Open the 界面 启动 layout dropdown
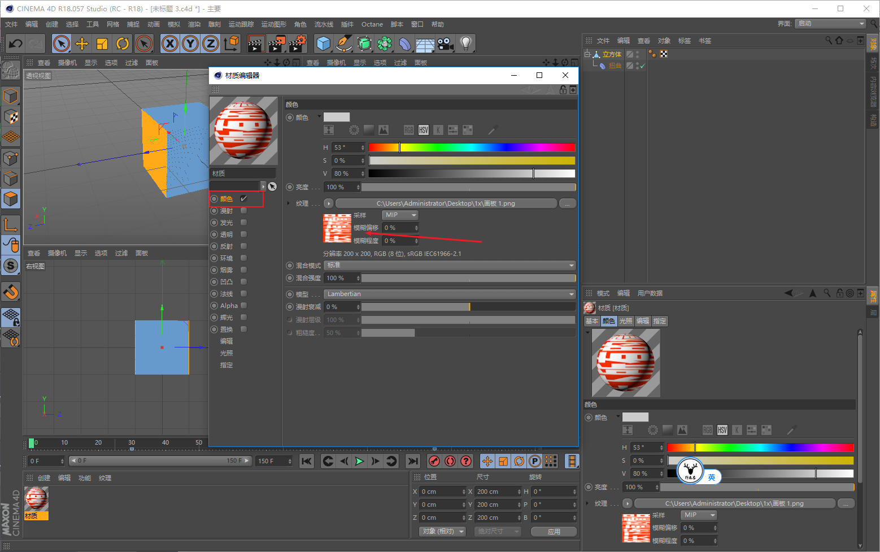 click(830, 24)
